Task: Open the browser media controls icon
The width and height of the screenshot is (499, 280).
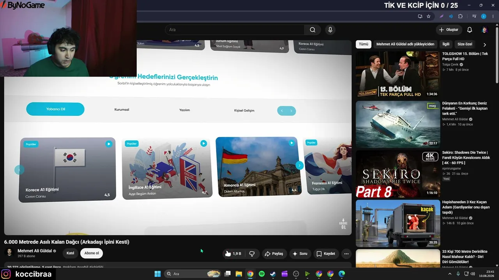Action: 474,16
